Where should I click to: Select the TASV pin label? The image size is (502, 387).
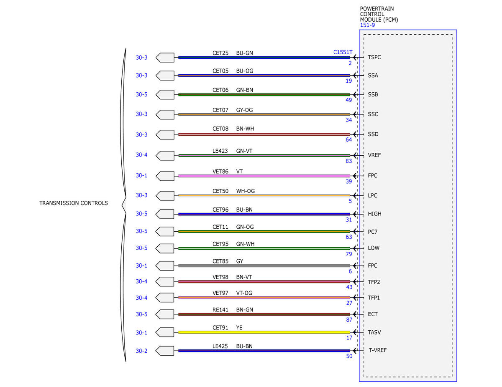(x=374, y=332)
